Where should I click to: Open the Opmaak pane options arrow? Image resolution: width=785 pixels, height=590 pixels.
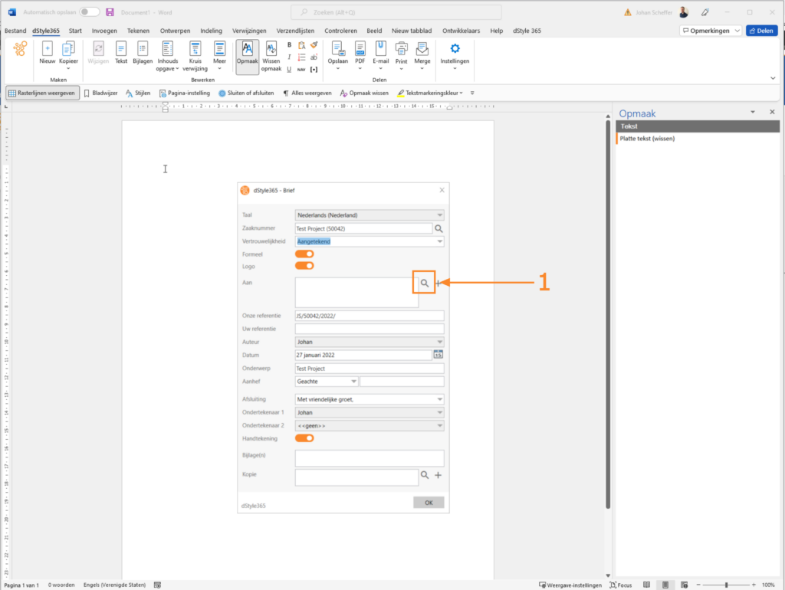(x=753, y=112)
